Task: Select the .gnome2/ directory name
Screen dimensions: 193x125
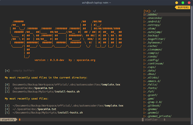Action: (x=153, y=113)
